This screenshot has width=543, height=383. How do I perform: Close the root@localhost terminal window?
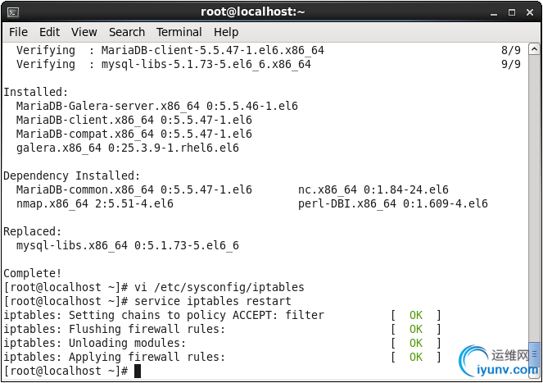pyautogui.click(x=530, y=12)
